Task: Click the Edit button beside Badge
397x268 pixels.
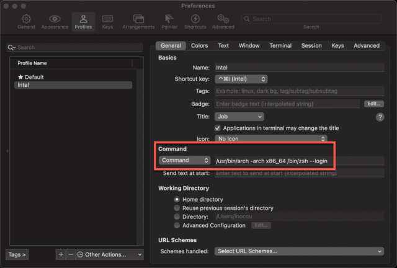Action: [374, 104]
